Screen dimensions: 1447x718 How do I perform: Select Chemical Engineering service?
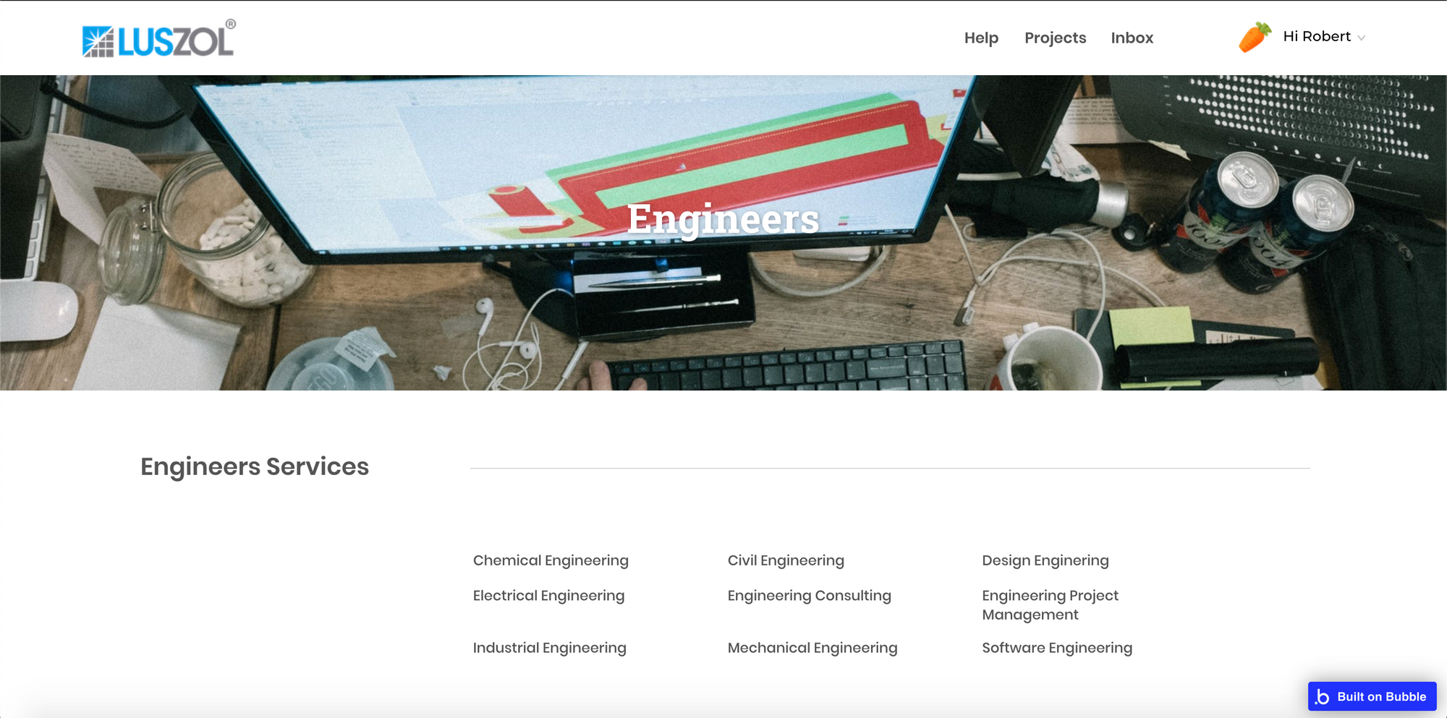click(551, 560)
